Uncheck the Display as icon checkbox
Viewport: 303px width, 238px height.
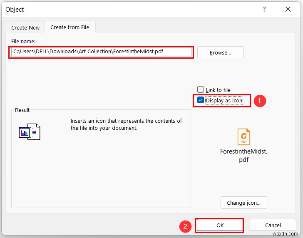coord(201,100)
